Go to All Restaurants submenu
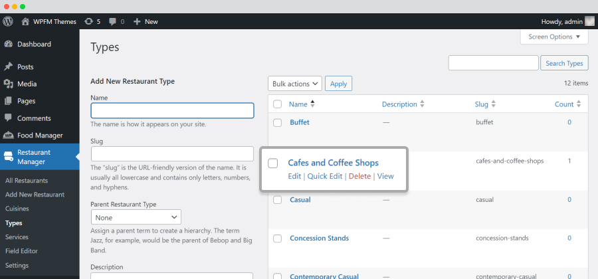Viewport: 598px width, 279px height. [x=27, y=181]
